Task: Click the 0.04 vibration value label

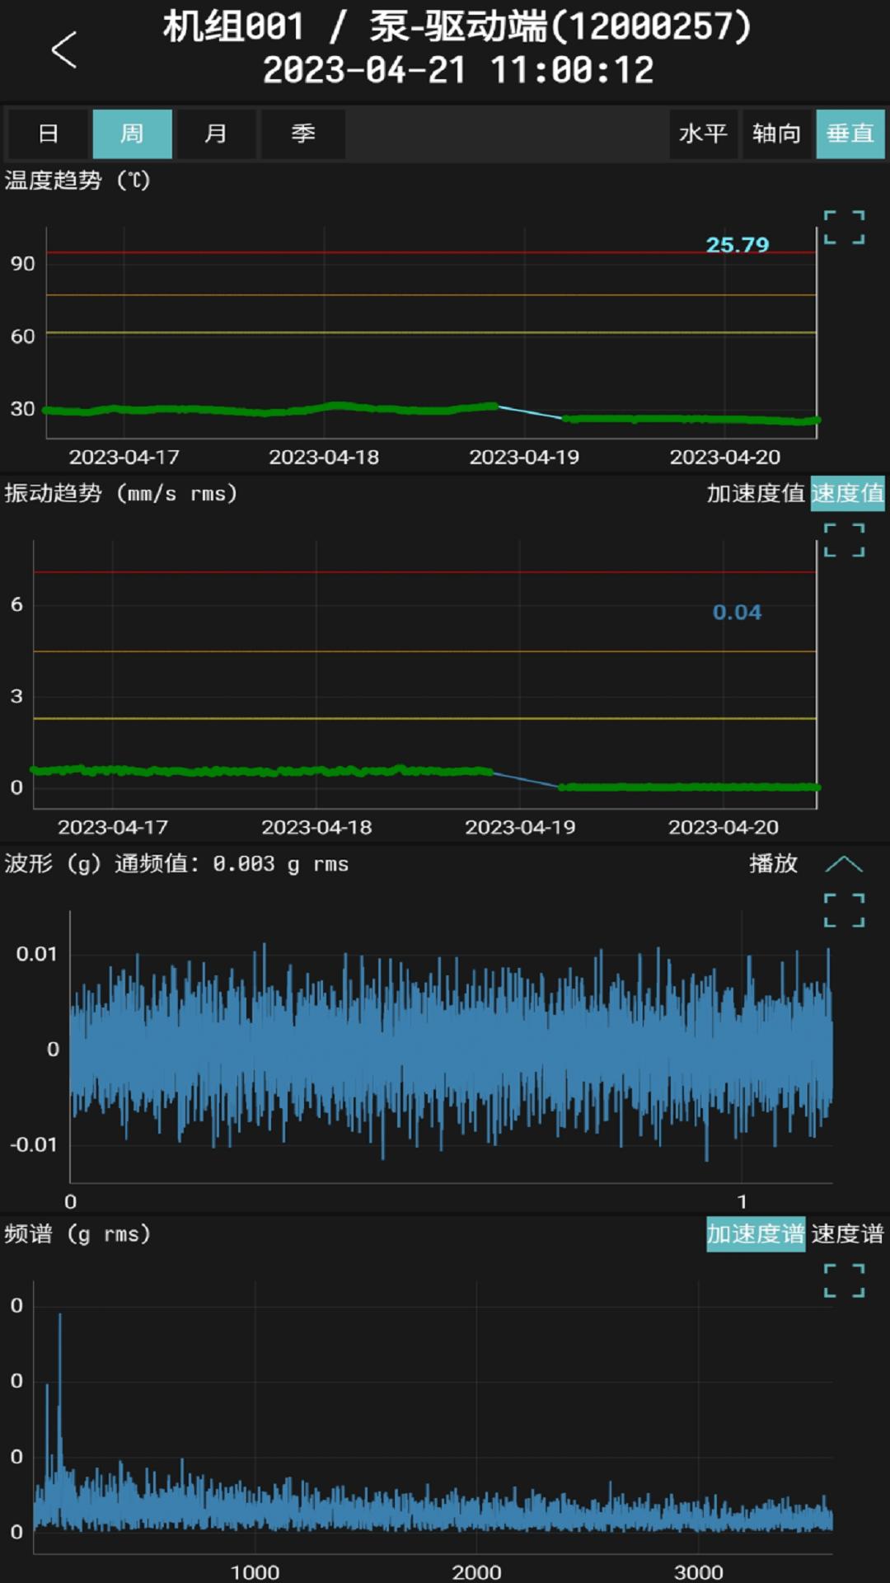Action: (737, 613)
